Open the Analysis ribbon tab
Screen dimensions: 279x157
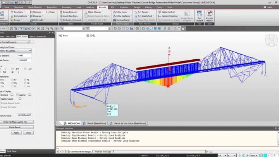[x=90, y=7]
